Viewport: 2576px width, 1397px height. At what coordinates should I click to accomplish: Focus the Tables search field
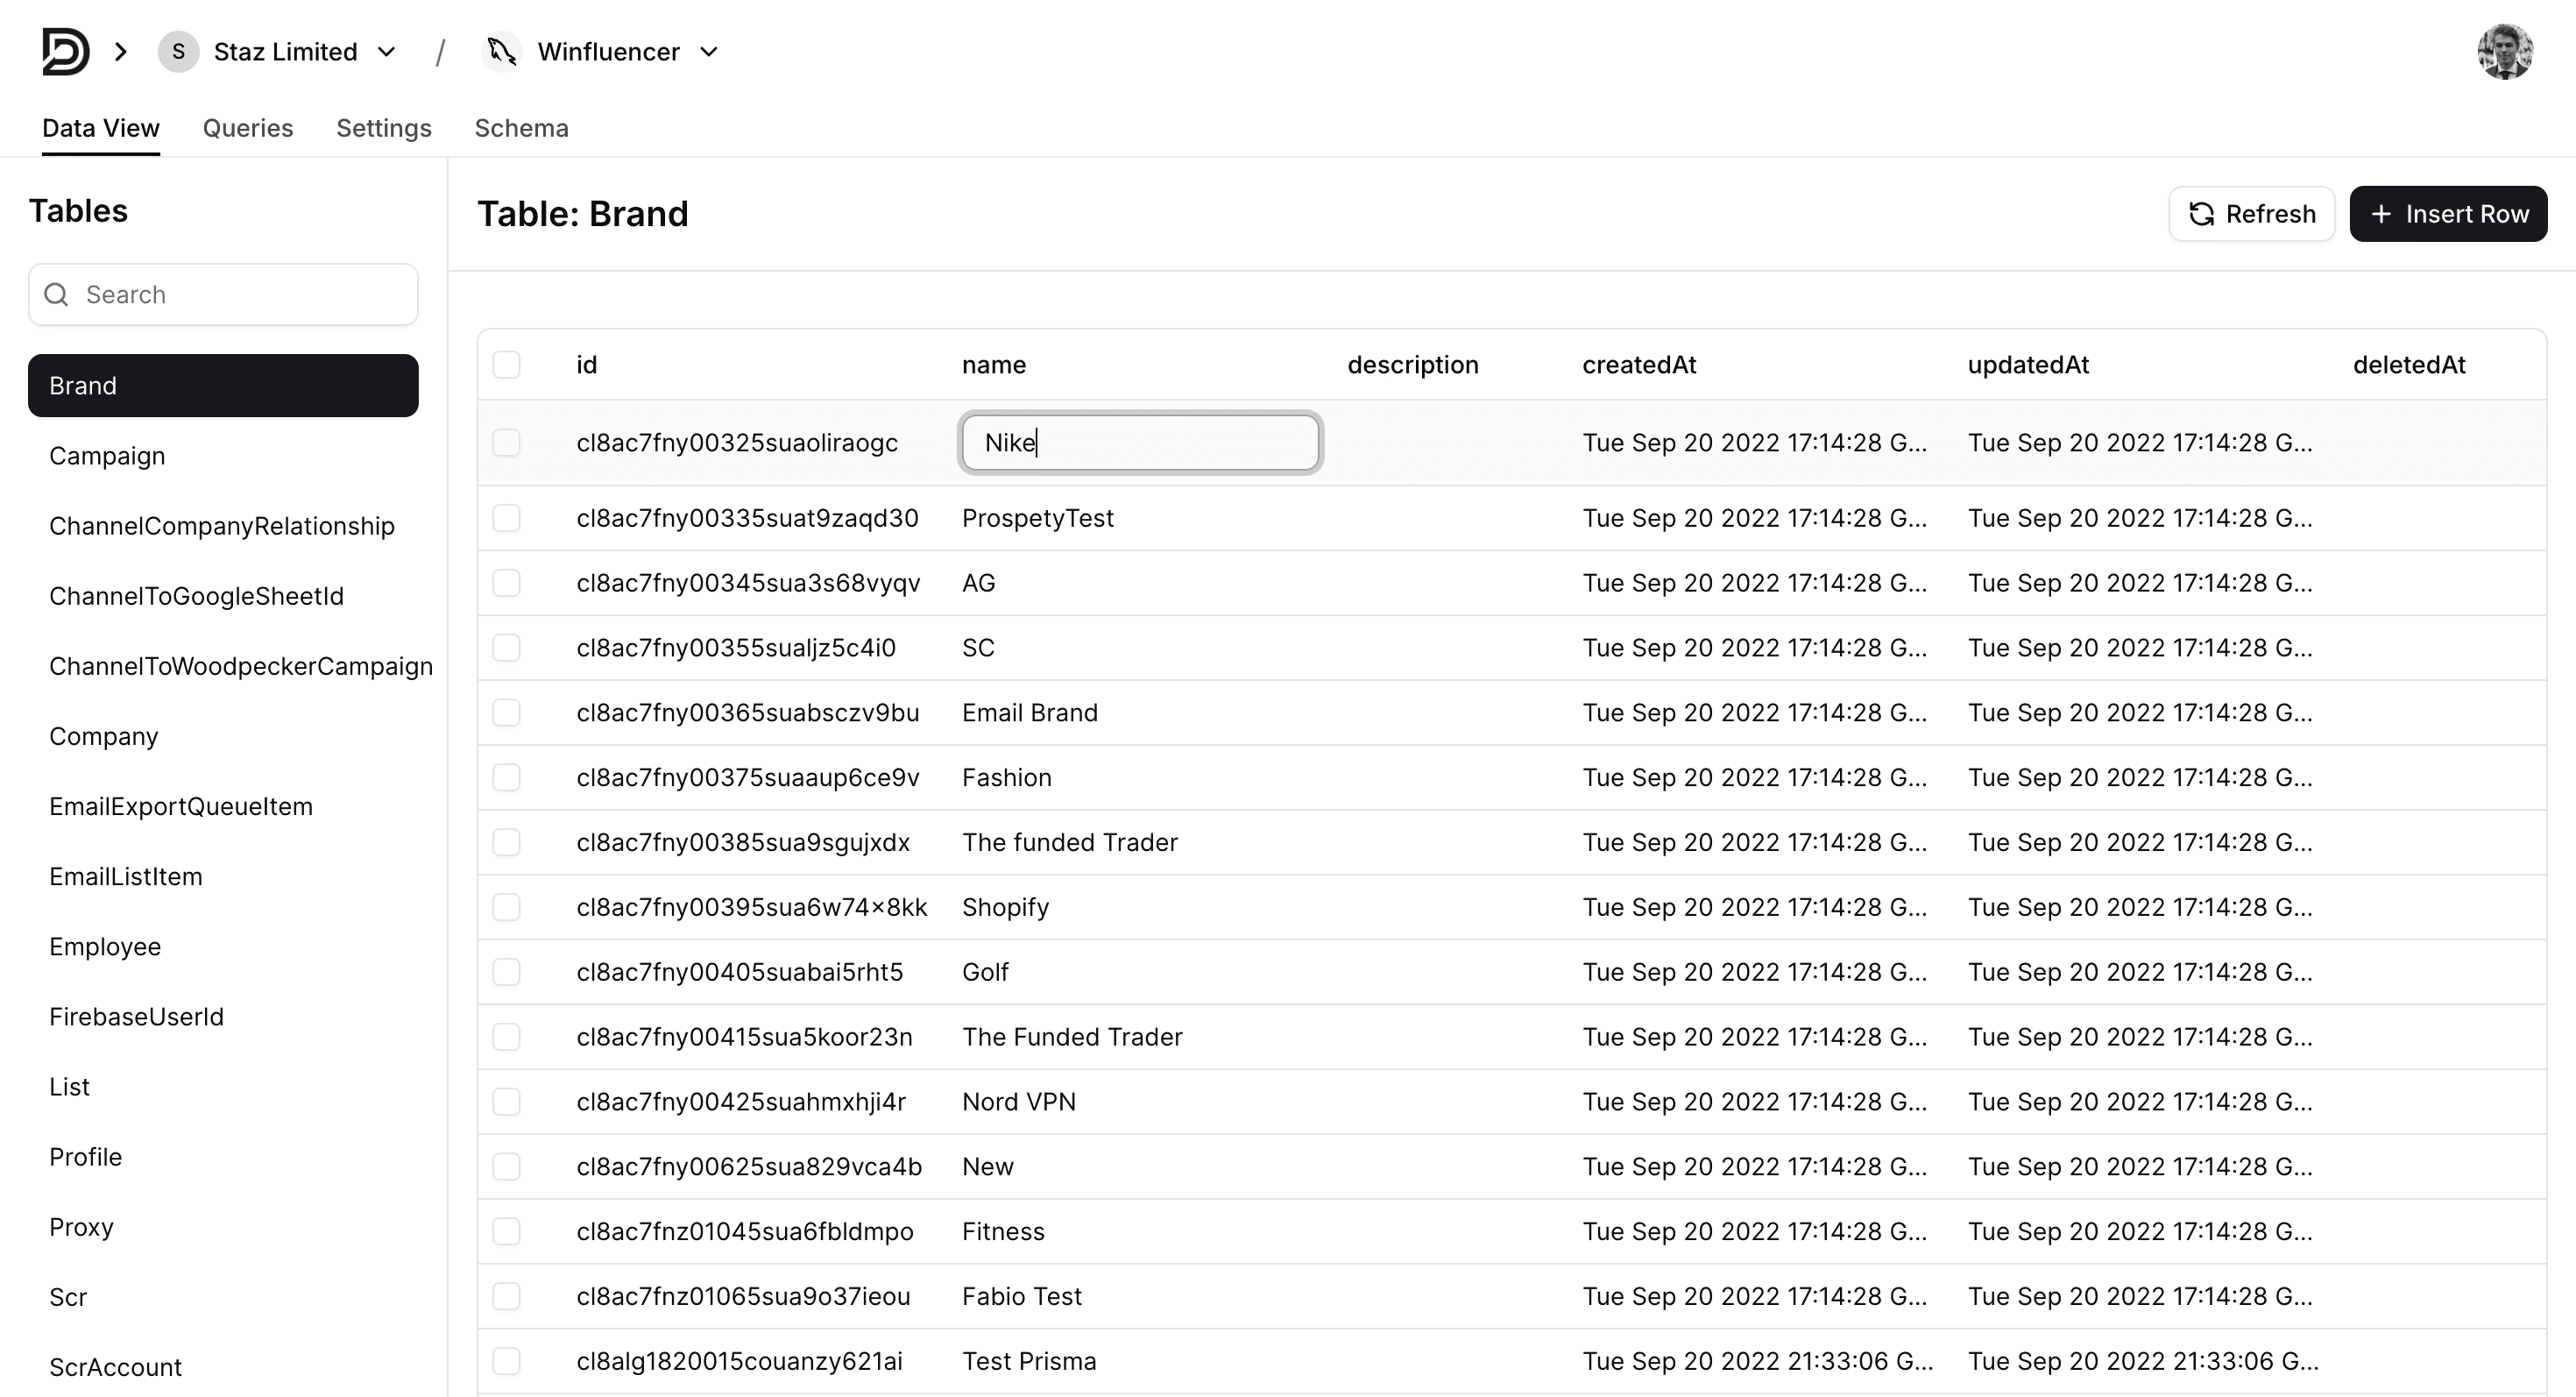pyautogui.click(x=223, y=294)
